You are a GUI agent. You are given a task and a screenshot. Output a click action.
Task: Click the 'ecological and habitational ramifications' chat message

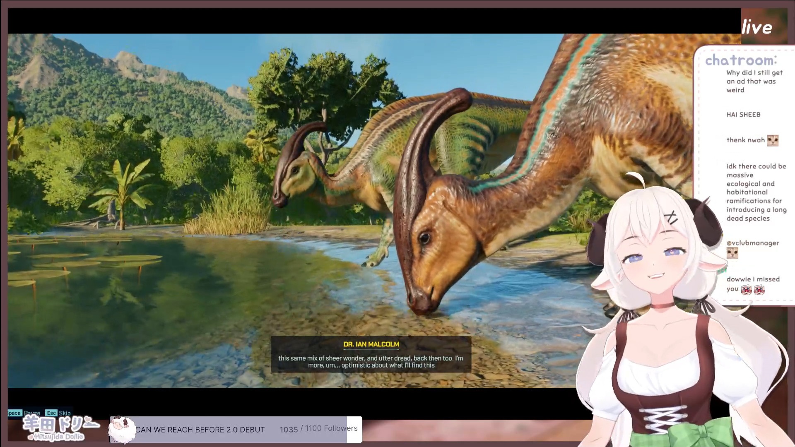pyautogui.click(x=756, y=192)
